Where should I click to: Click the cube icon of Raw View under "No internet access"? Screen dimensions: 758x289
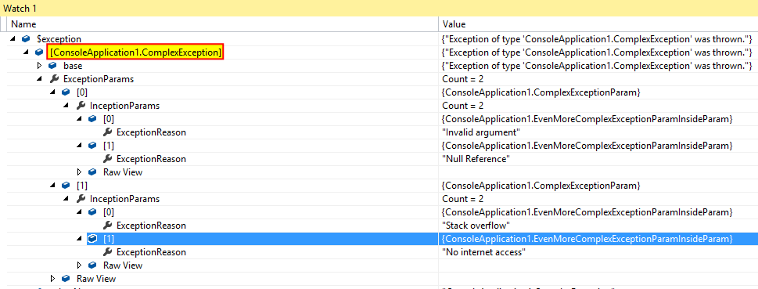click(x=92, y=266)
